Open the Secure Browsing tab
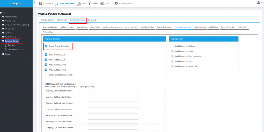The image size is (264, 132). click(x=228, y=27)
